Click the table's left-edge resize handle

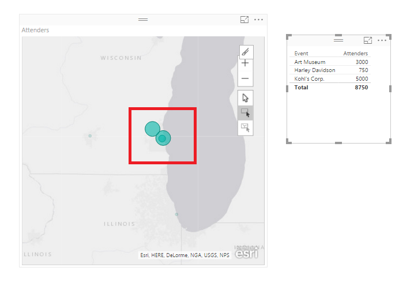tap(287, 89)
